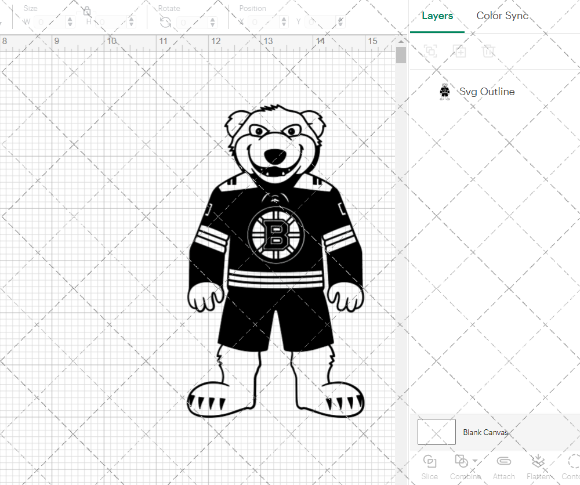Toggle the Svg Outline layer thumbnail
This screenshot has width=580, height=485.
[x=444, y=91]
